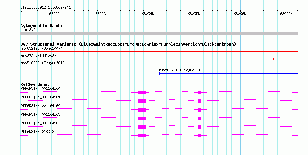Image resolution: width=308 pixels, height=155 pixels.
Task: Click the 68094k ruler tick label
Action: coord(148,14)
